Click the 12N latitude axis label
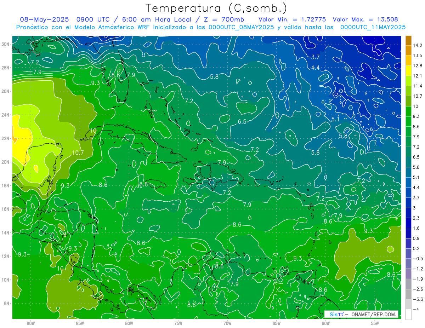 tap(5, 256)
